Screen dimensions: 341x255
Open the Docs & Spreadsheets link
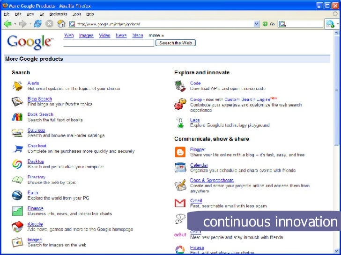pos(212,180)
